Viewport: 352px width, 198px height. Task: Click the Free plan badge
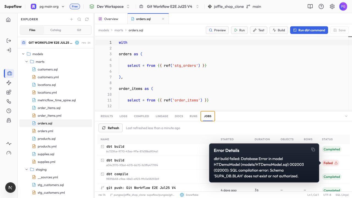(75, 6)
